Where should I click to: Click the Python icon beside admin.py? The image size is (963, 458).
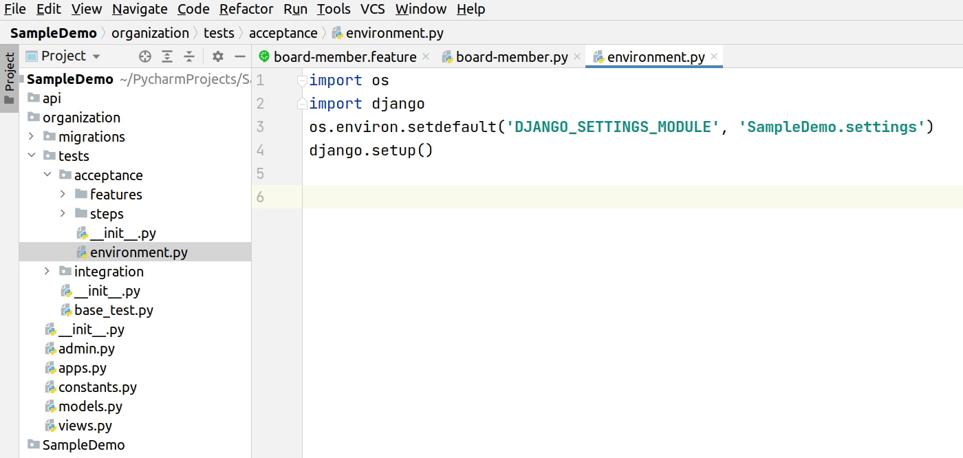click(x=50, y=348)
